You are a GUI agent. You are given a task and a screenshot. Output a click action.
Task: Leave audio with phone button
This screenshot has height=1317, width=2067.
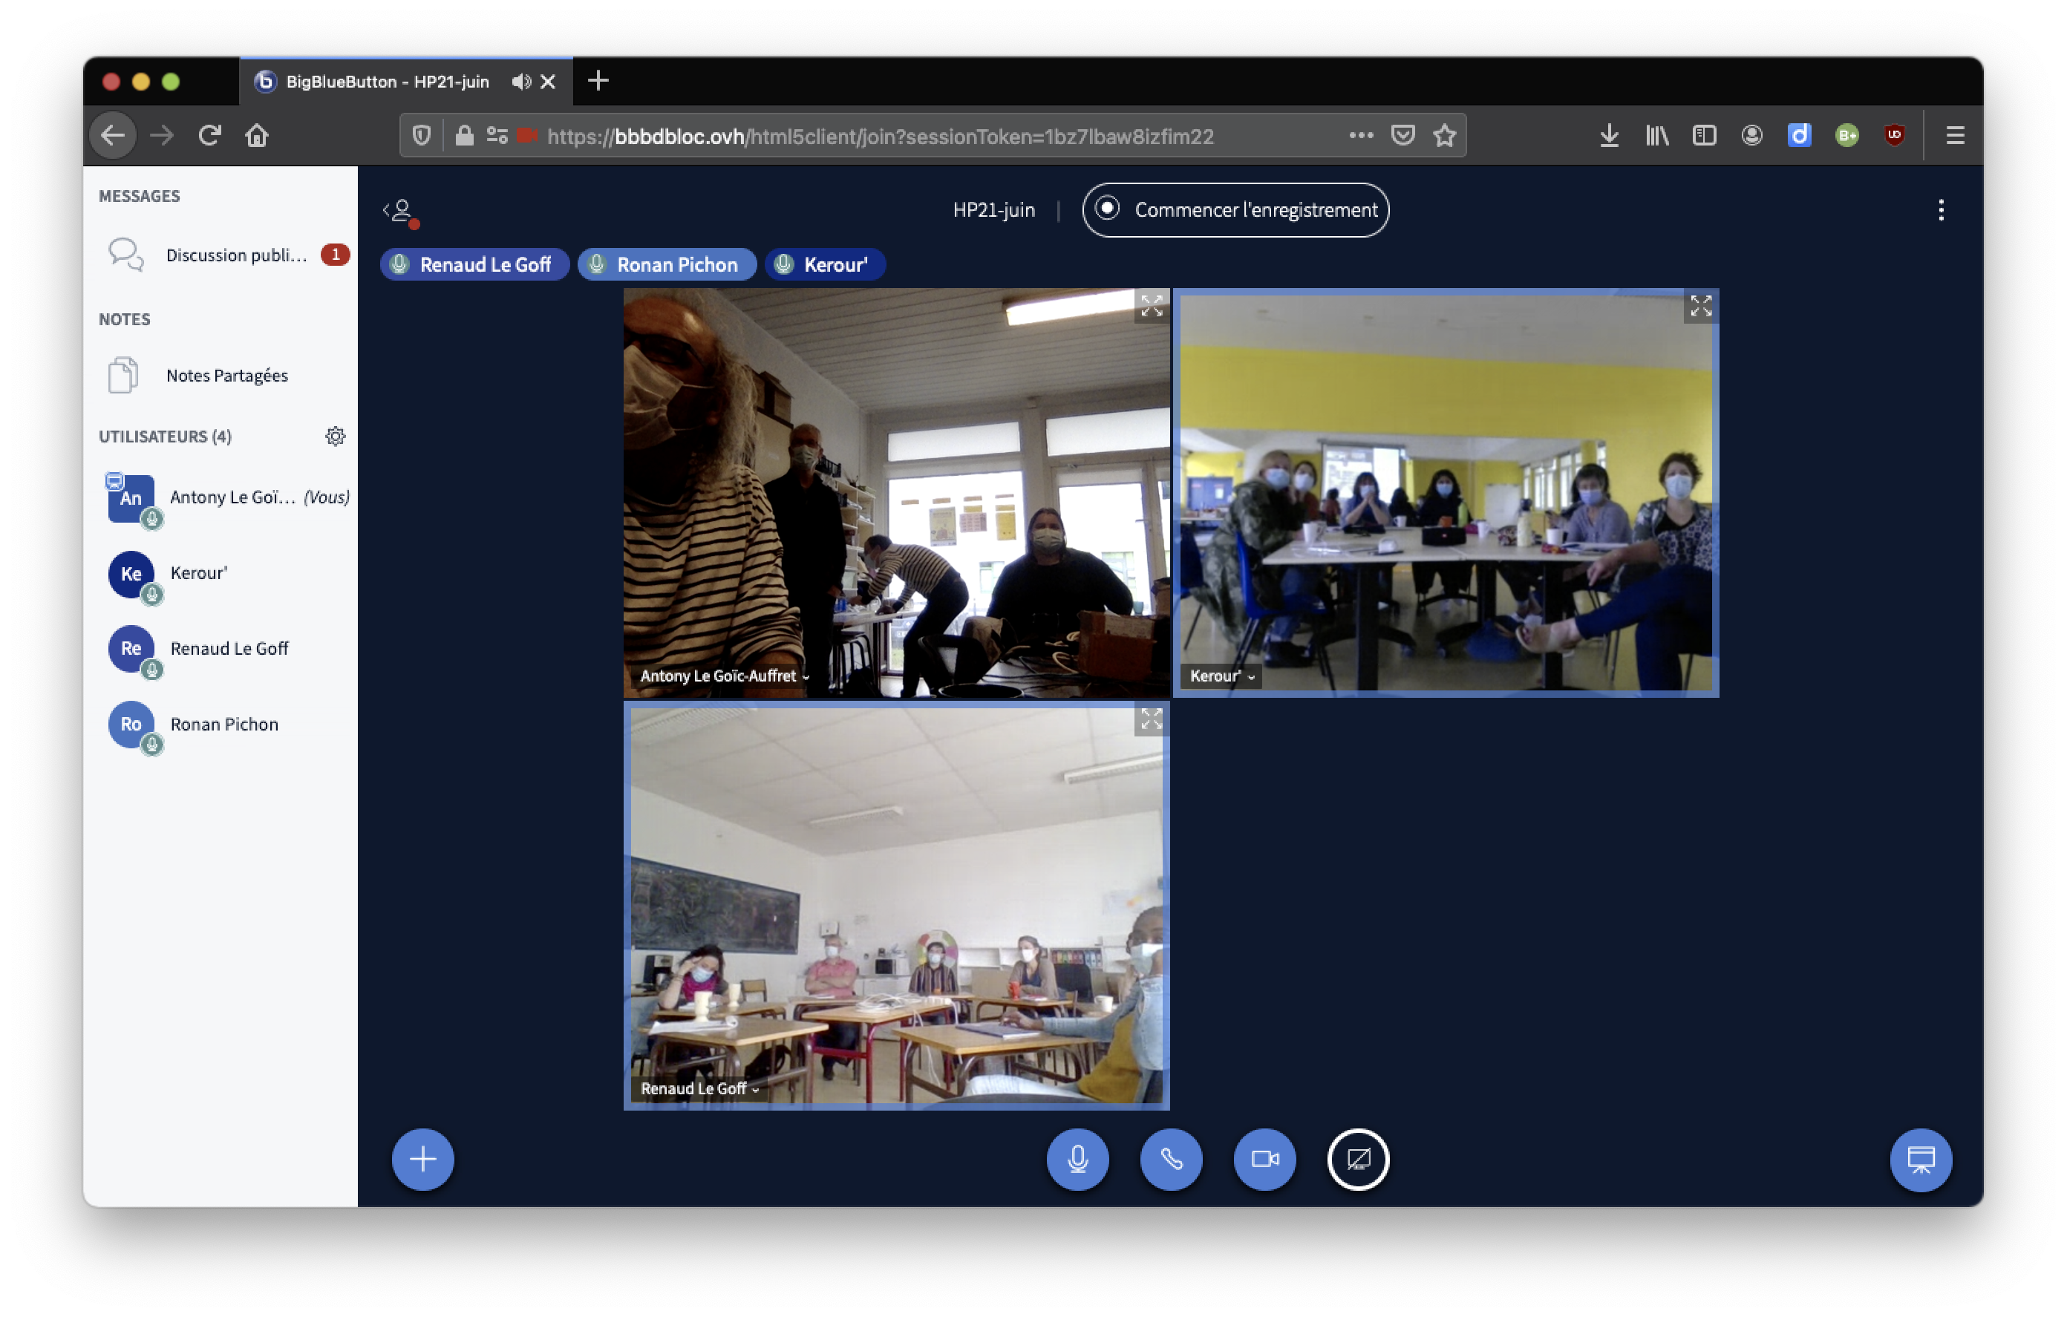1171,1159
